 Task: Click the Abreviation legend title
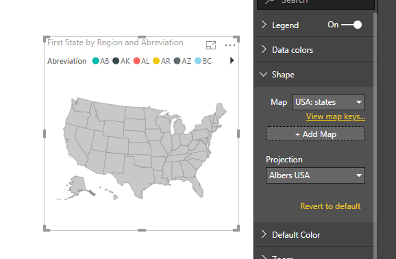(67, 61)
